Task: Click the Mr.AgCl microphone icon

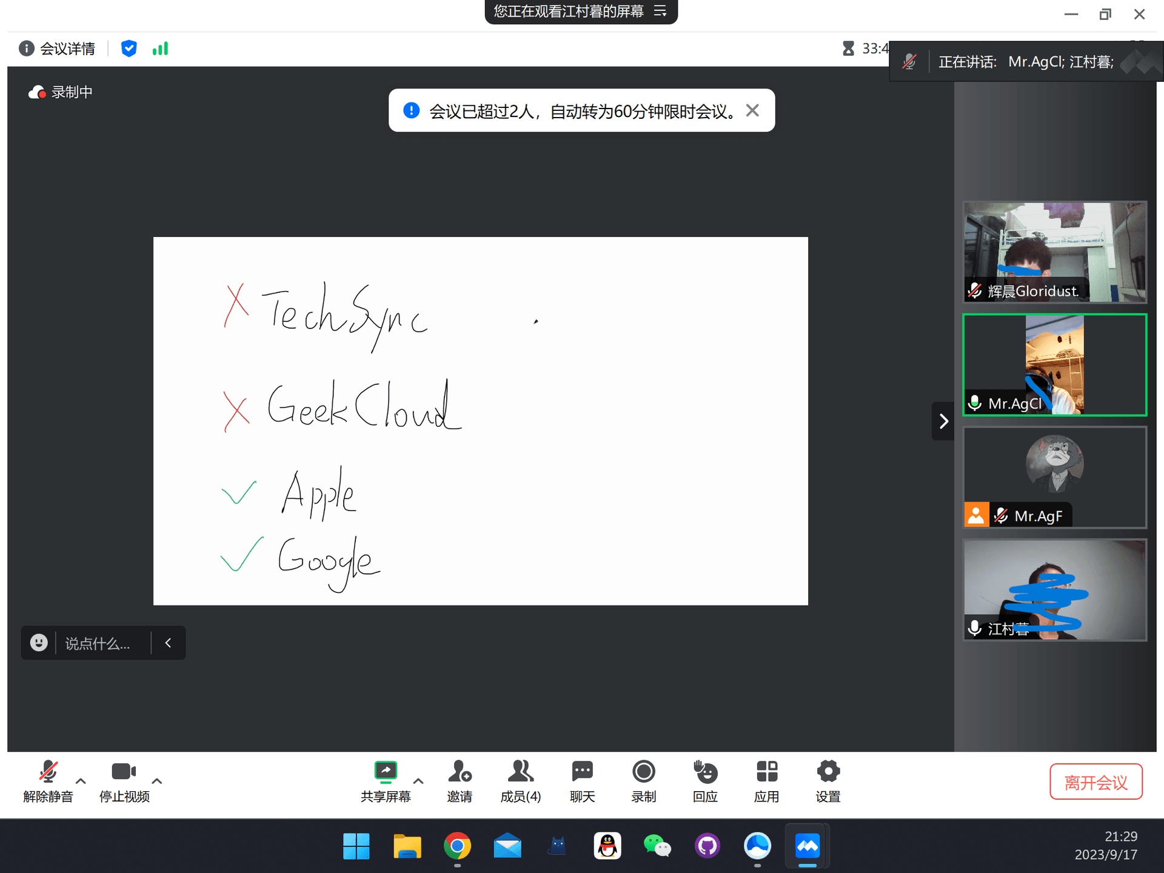Action: tap(975, 403)
